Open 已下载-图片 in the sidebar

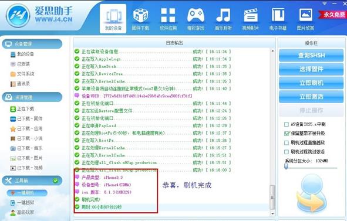click(26, 158)
